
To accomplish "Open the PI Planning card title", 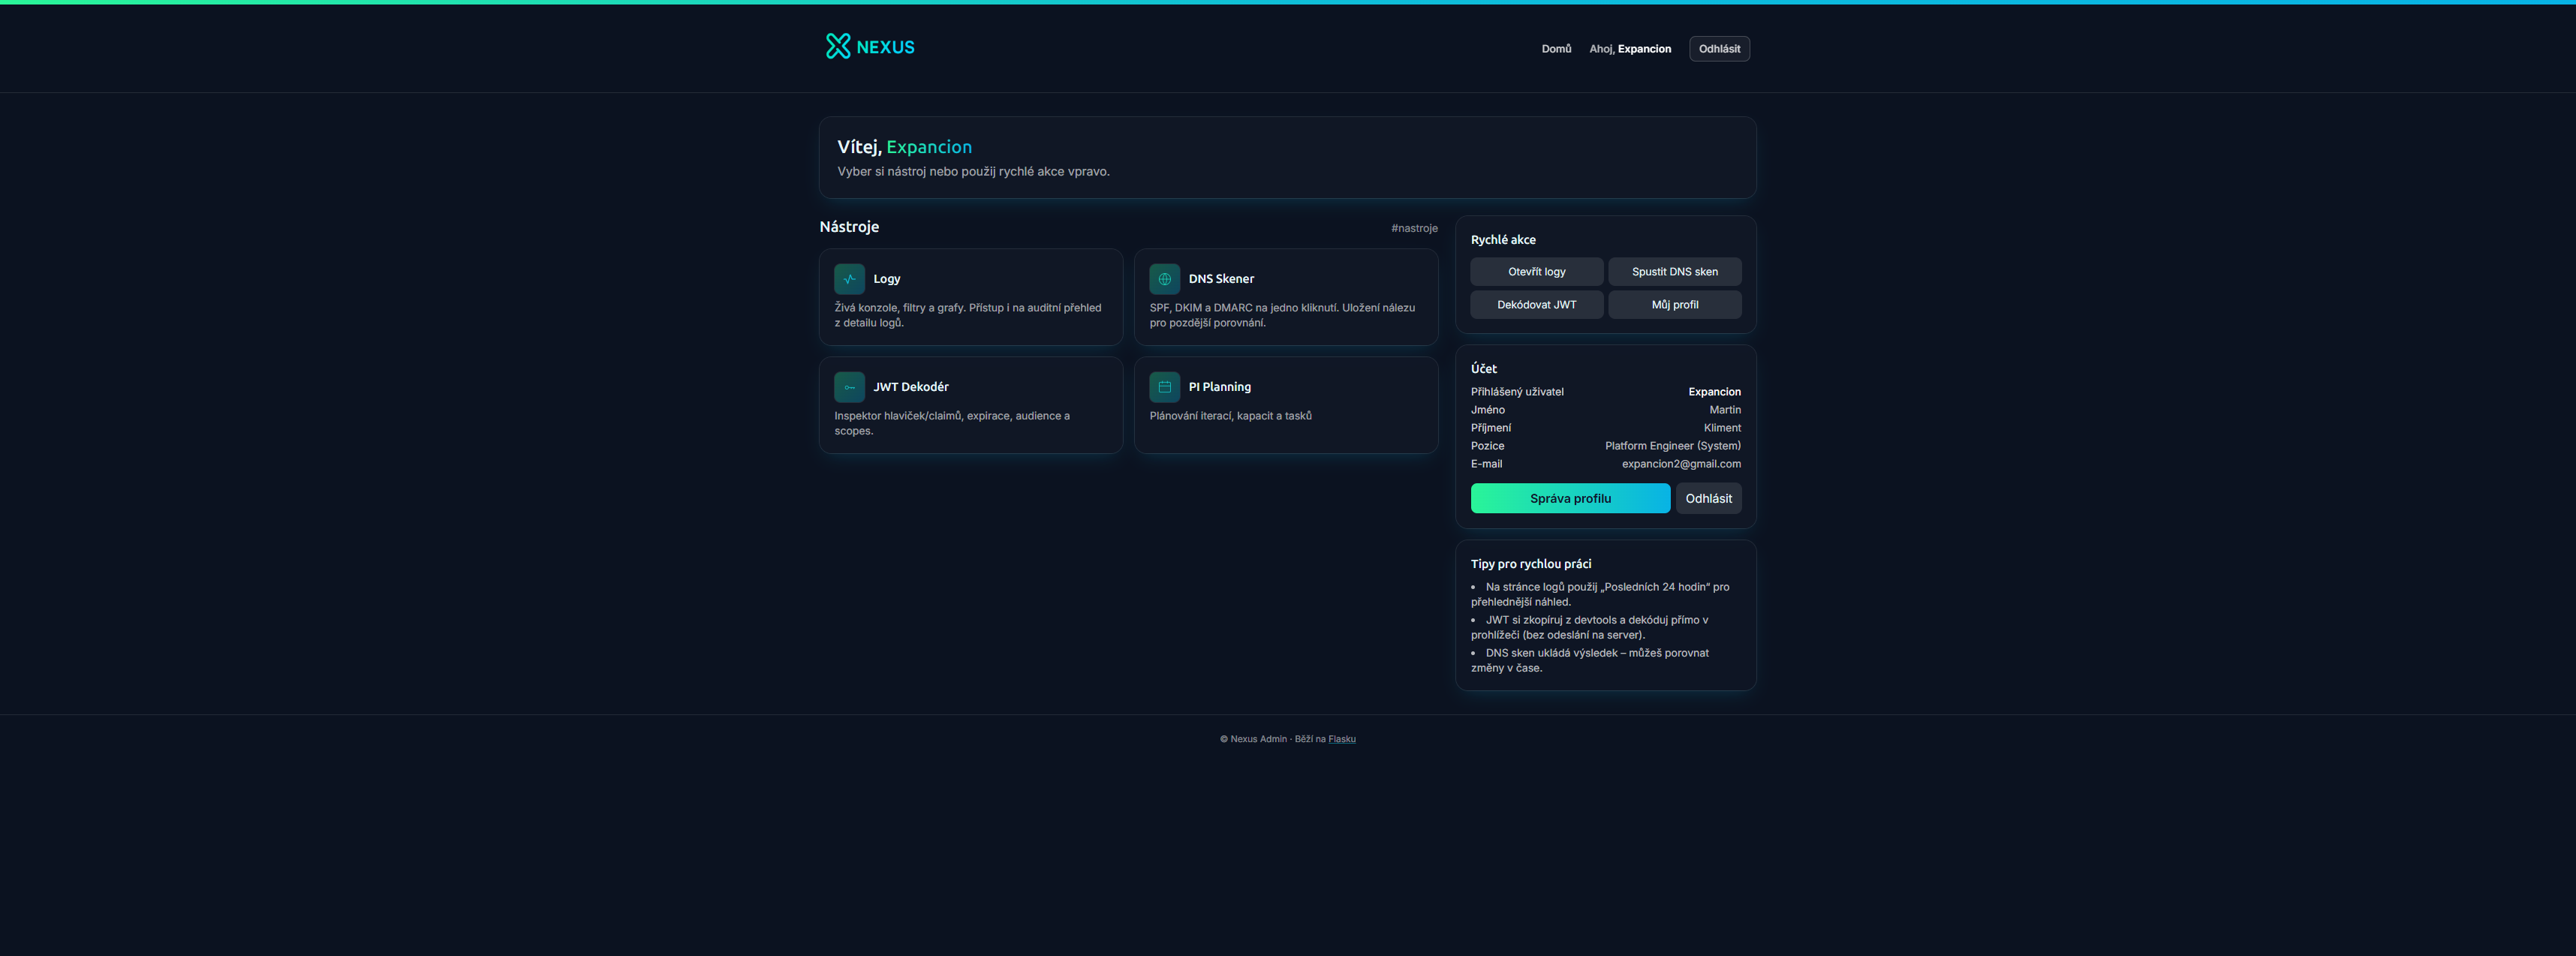I will [1219, 387].
